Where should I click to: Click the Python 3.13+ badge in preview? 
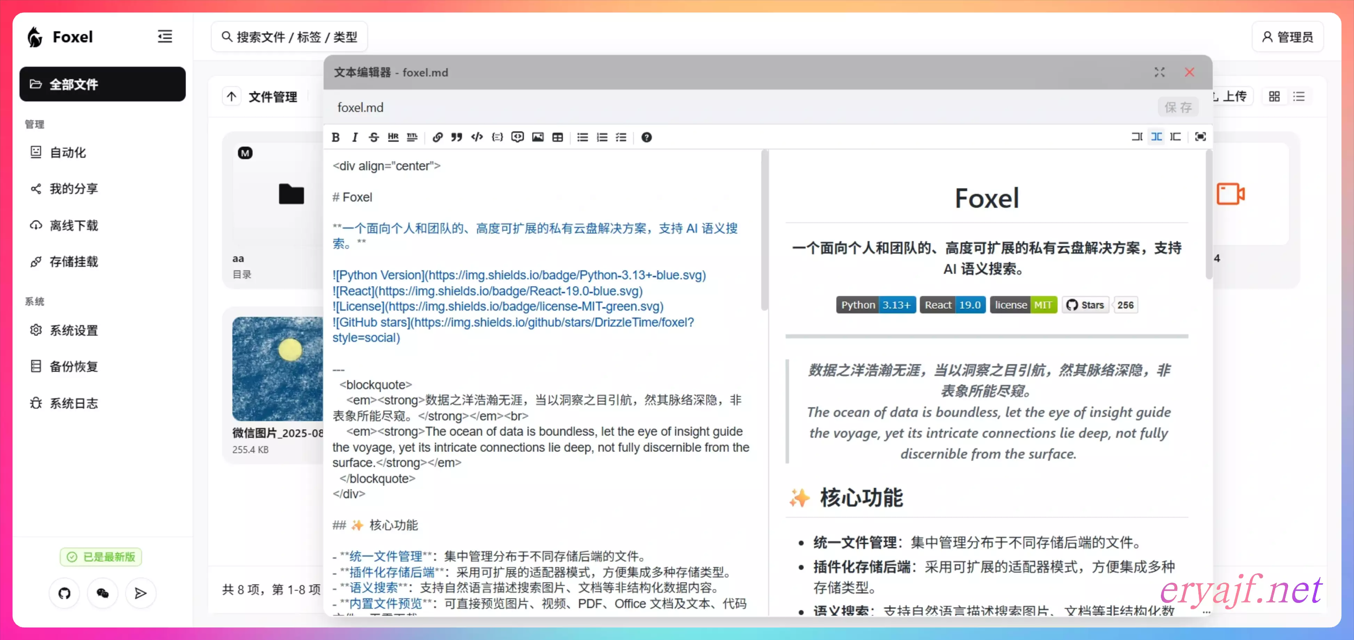click(876, 305)
